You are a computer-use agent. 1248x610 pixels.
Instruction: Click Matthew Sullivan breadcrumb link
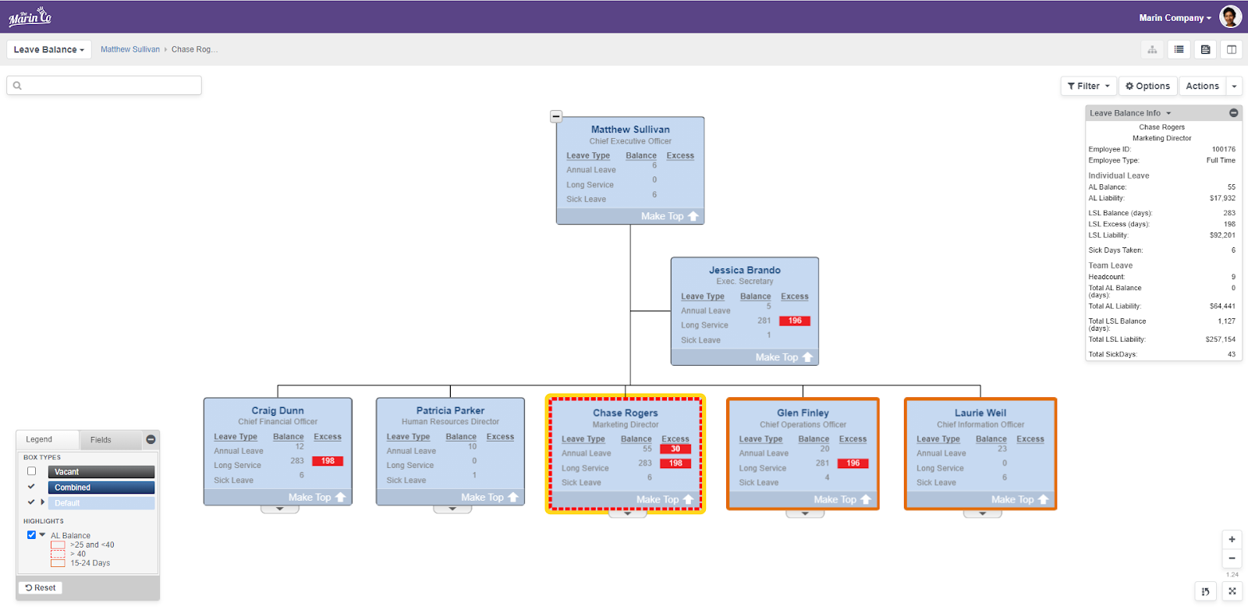(x=129, y=49)
